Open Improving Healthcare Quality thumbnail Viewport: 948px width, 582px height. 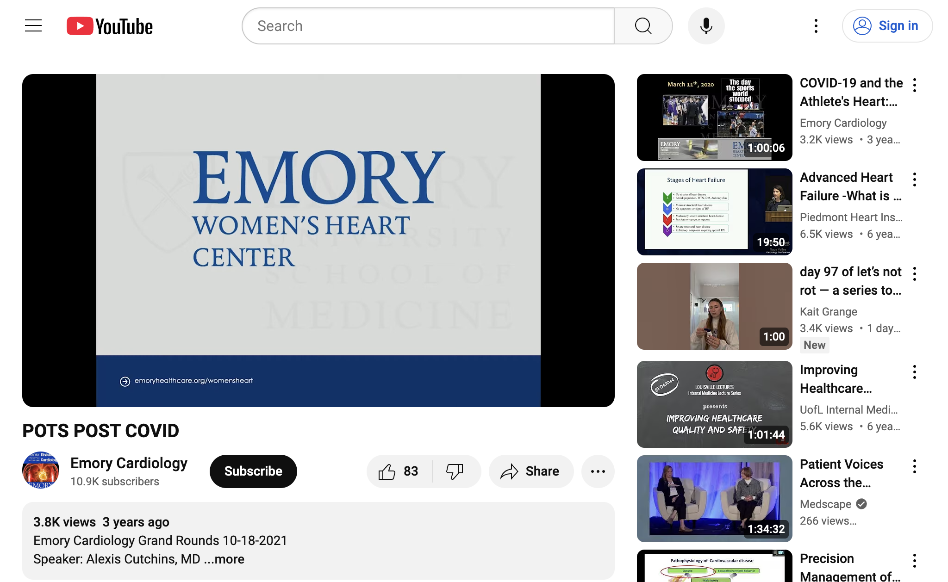[x=714, y=404]
